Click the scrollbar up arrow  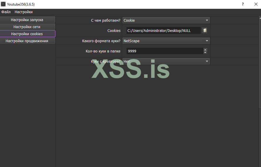pos(260,18)
